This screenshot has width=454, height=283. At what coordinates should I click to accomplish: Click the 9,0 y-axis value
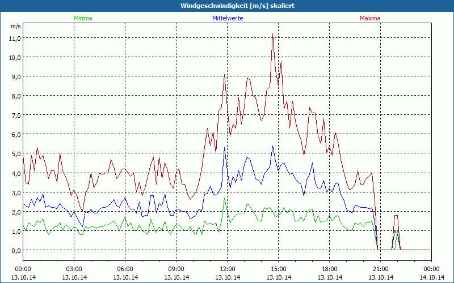click(x=17, y=77)
